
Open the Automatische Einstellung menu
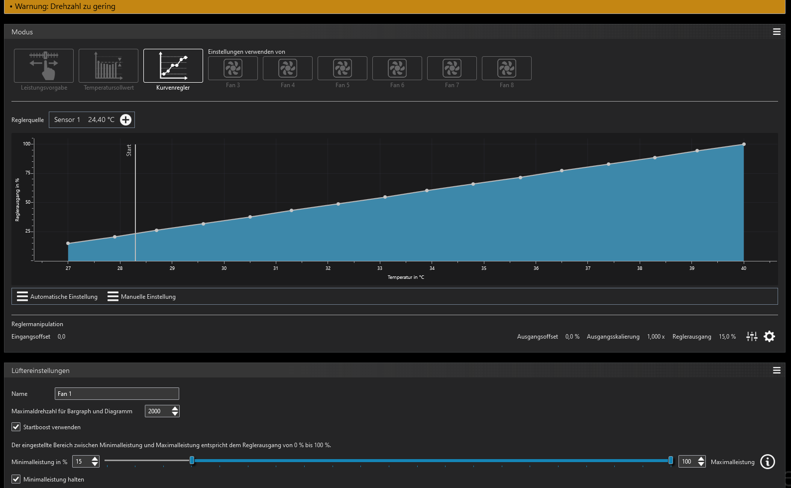point(57,297)
